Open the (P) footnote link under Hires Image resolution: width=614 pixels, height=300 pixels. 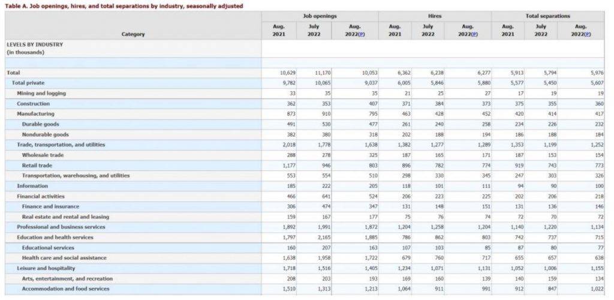(x=474, y=34)
